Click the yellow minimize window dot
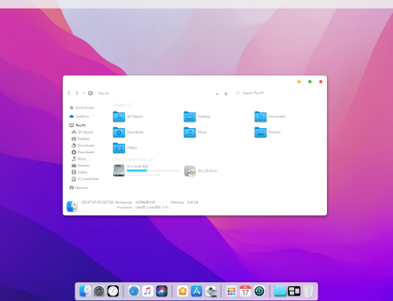Image resolution: width=393 pixels, height=301 pixels. point(299,82)
